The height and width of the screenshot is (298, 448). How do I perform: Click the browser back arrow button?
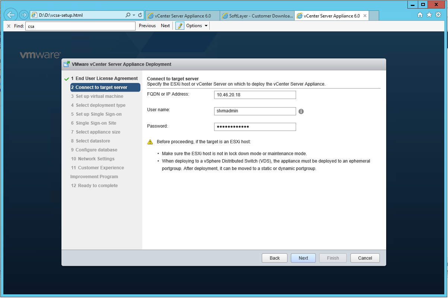point(11,15)
